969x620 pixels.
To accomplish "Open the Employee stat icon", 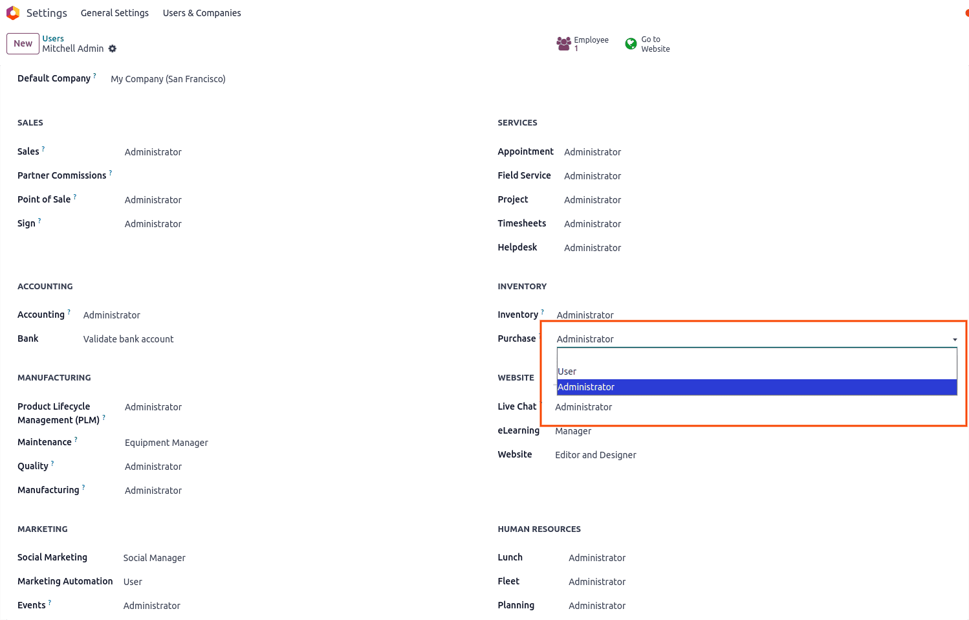I will point(563,44).
